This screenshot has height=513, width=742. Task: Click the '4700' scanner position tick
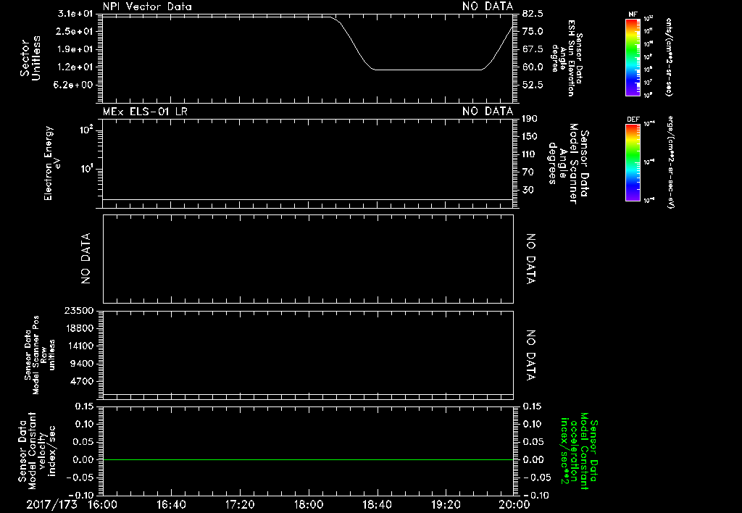point(81,381)
